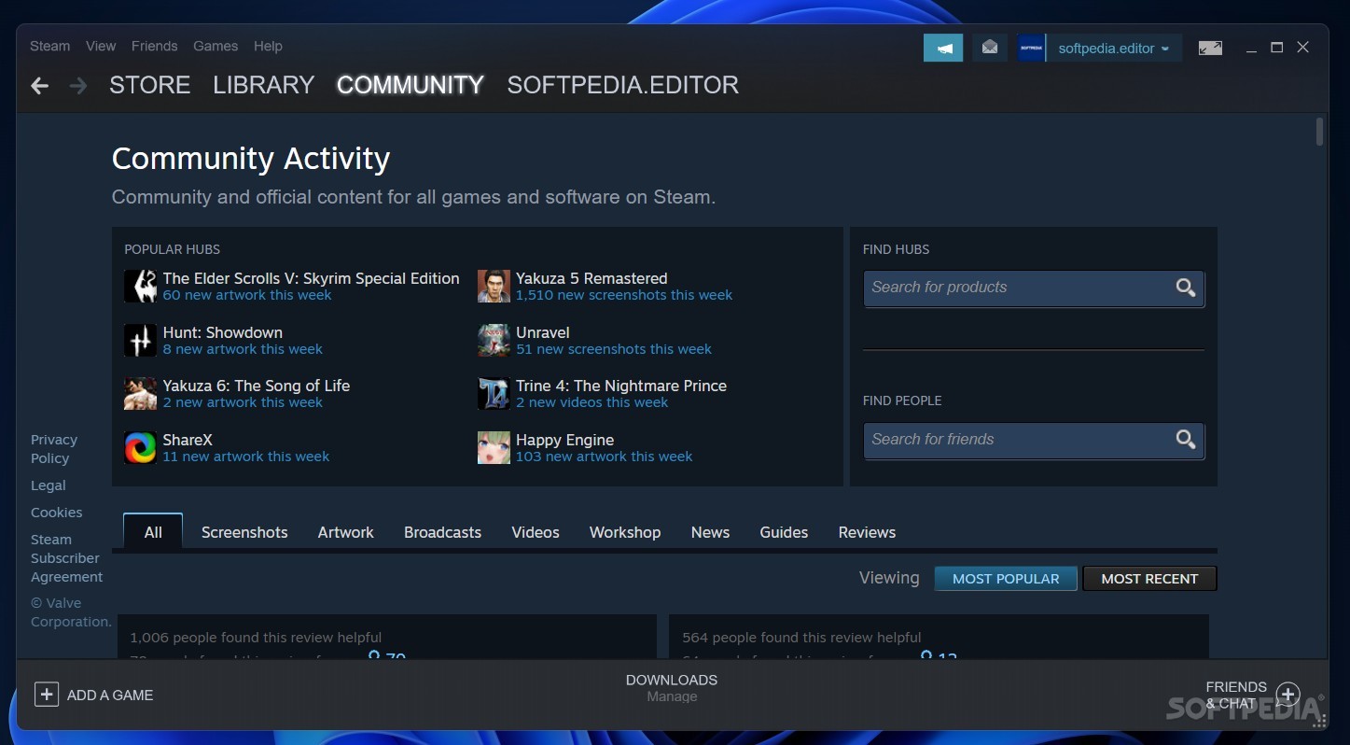Open the Privacy Policy link

point(54,449)
